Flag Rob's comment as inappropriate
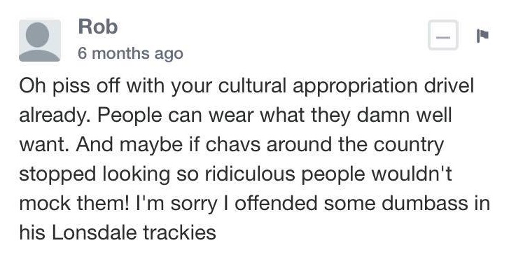The image size is (523, 257). pos(482,36)
